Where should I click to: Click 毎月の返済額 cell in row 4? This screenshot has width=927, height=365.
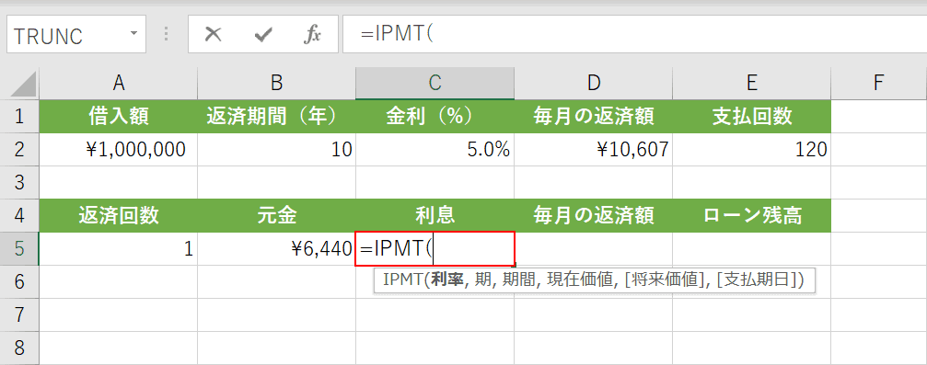coord(594,215)
